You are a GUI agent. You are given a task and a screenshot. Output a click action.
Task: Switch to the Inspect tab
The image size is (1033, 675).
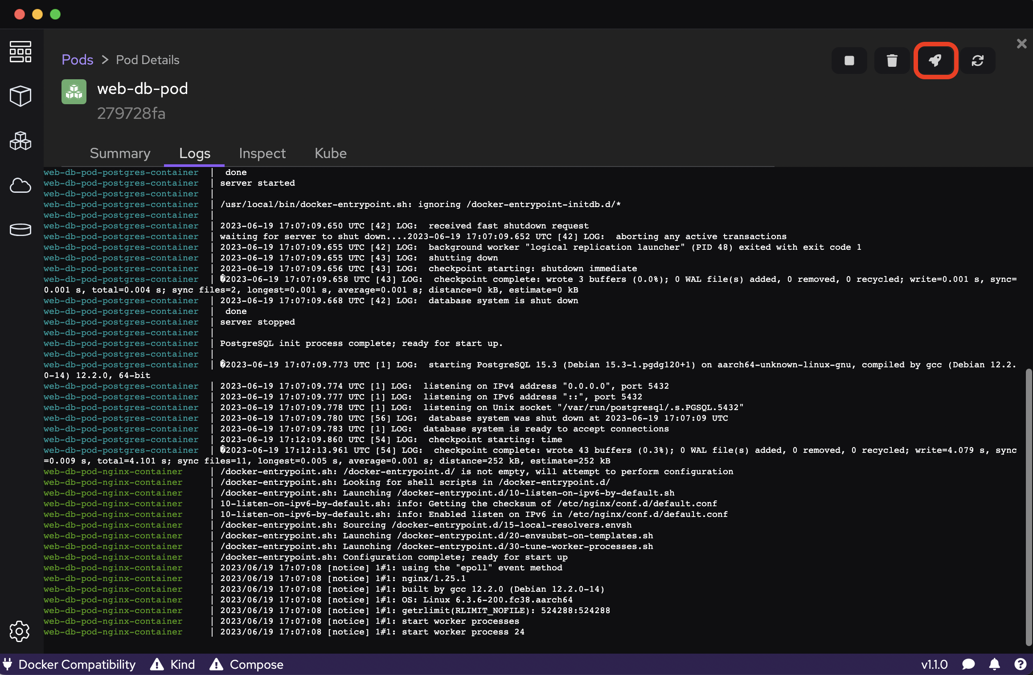click(x=262, y=153)
